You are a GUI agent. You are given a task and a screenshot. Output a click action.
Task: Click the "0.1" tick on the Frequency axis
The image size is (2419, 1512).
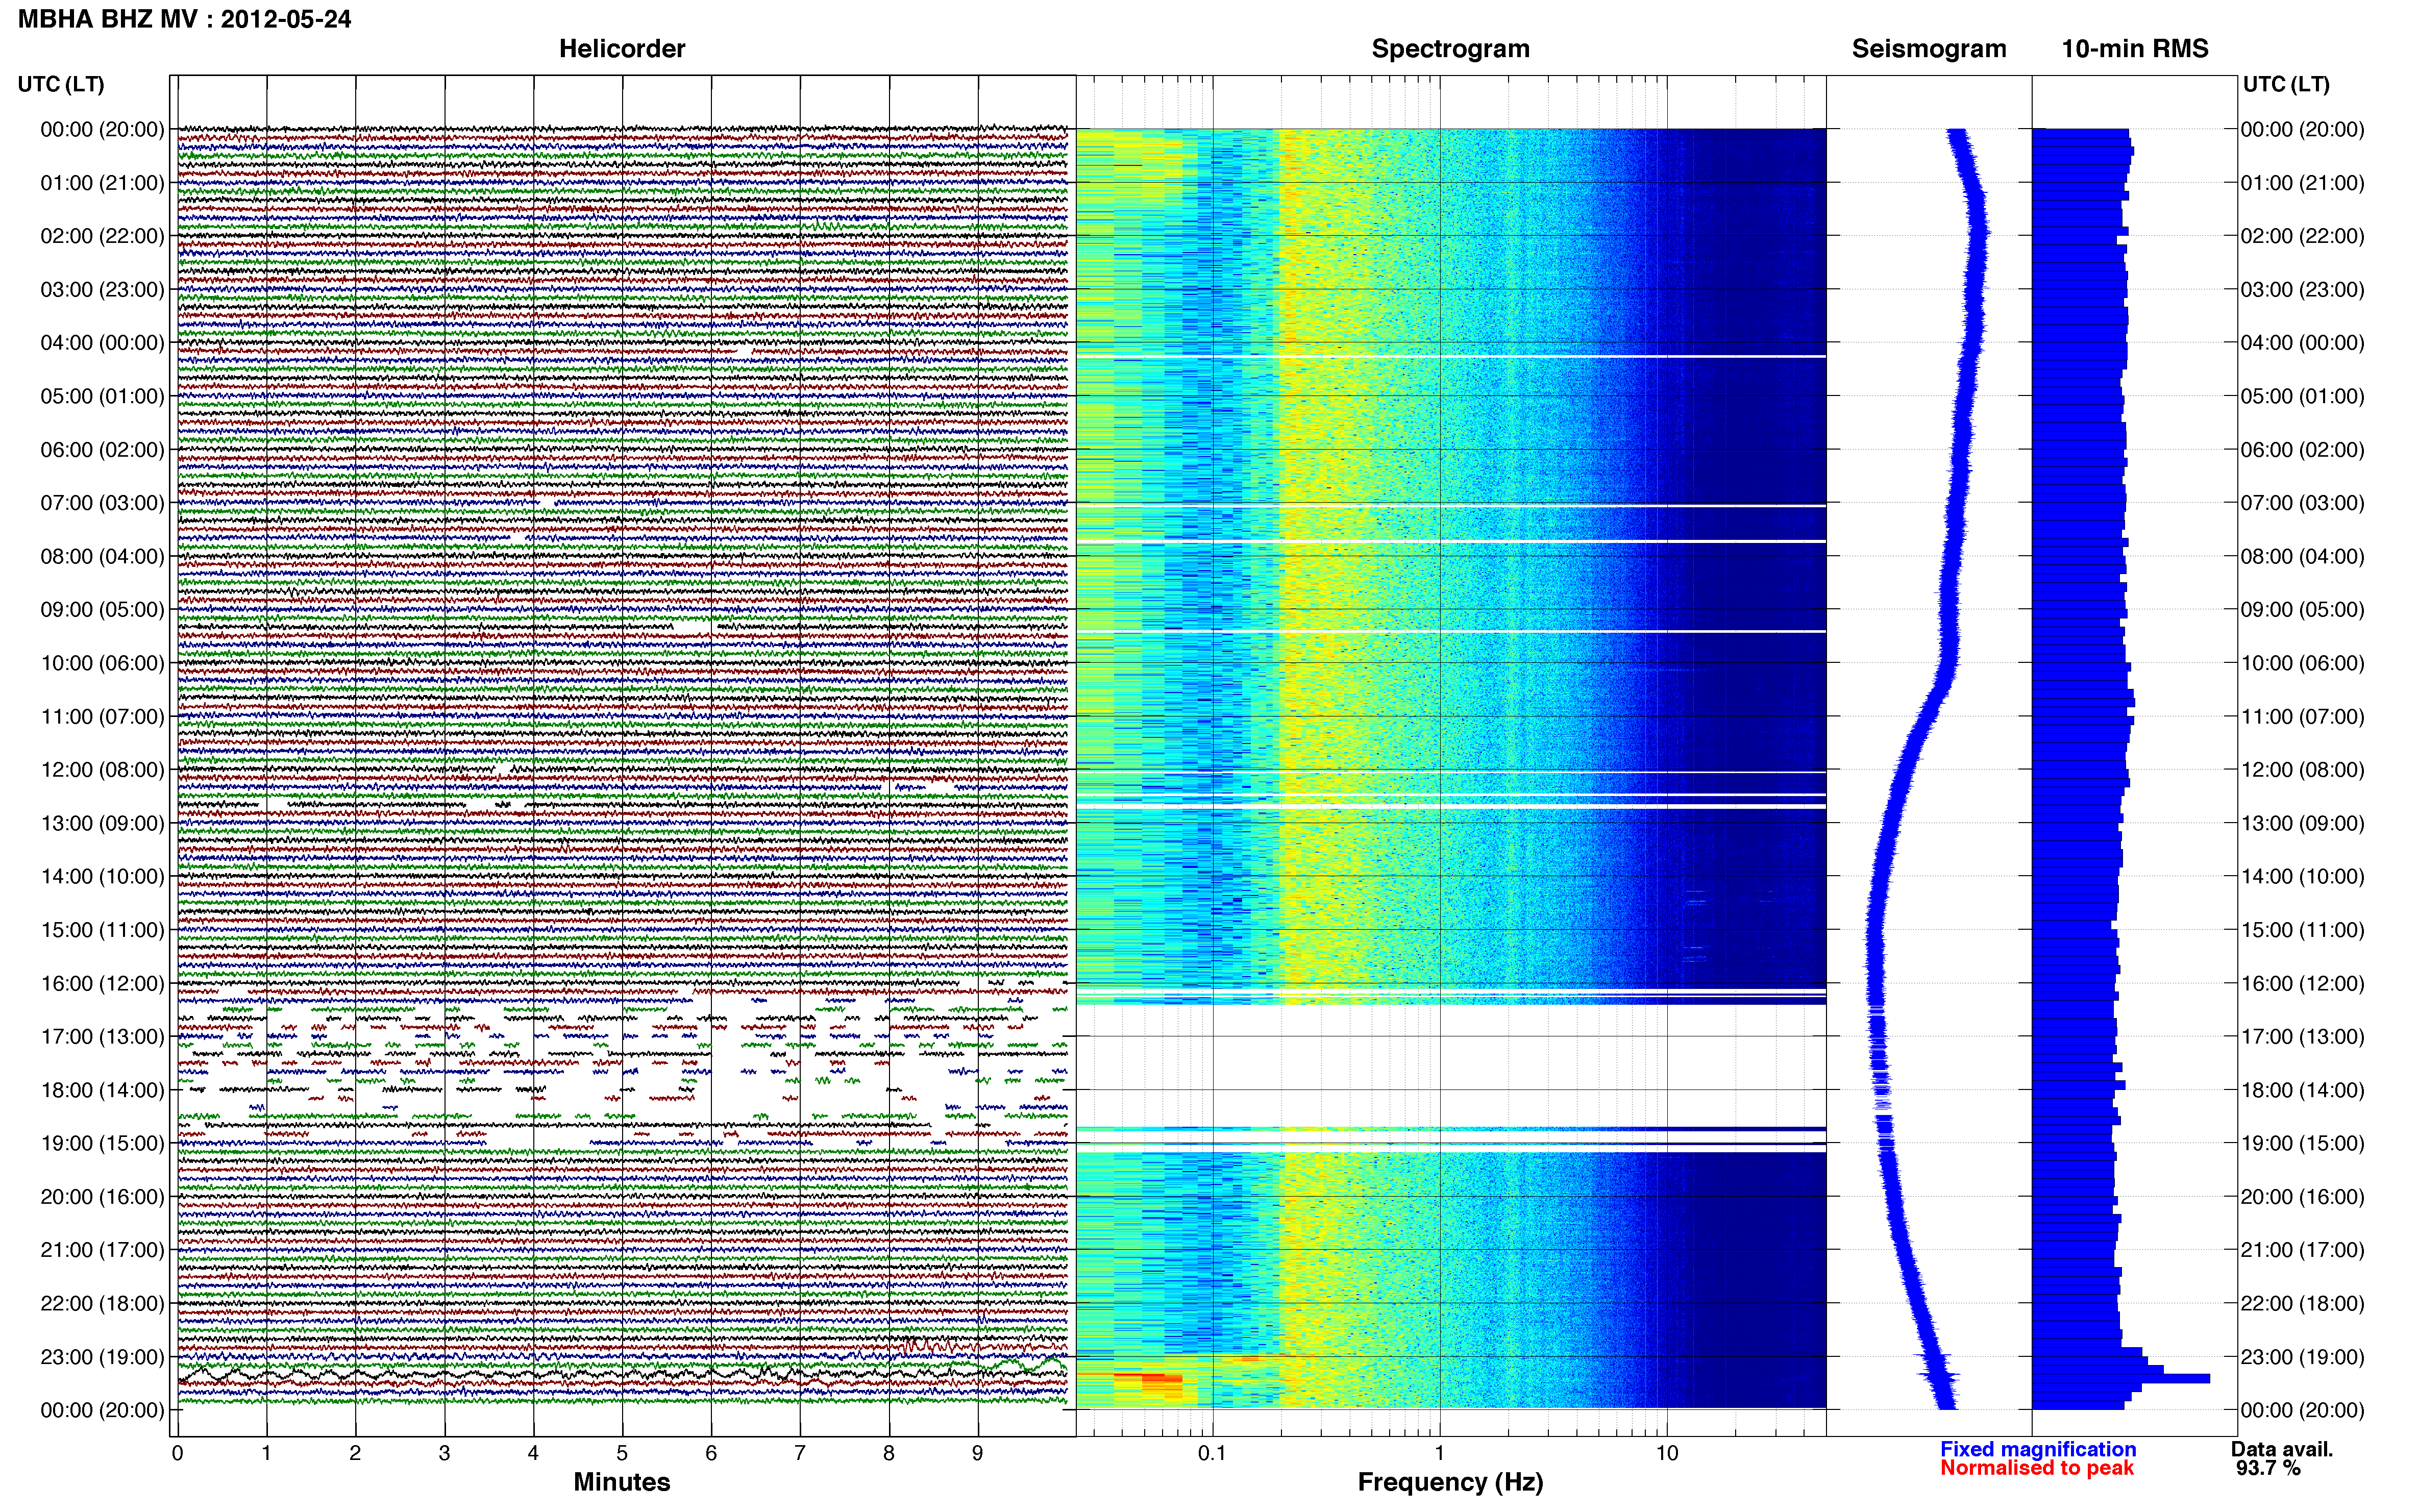click(x=1212, y=1454)
